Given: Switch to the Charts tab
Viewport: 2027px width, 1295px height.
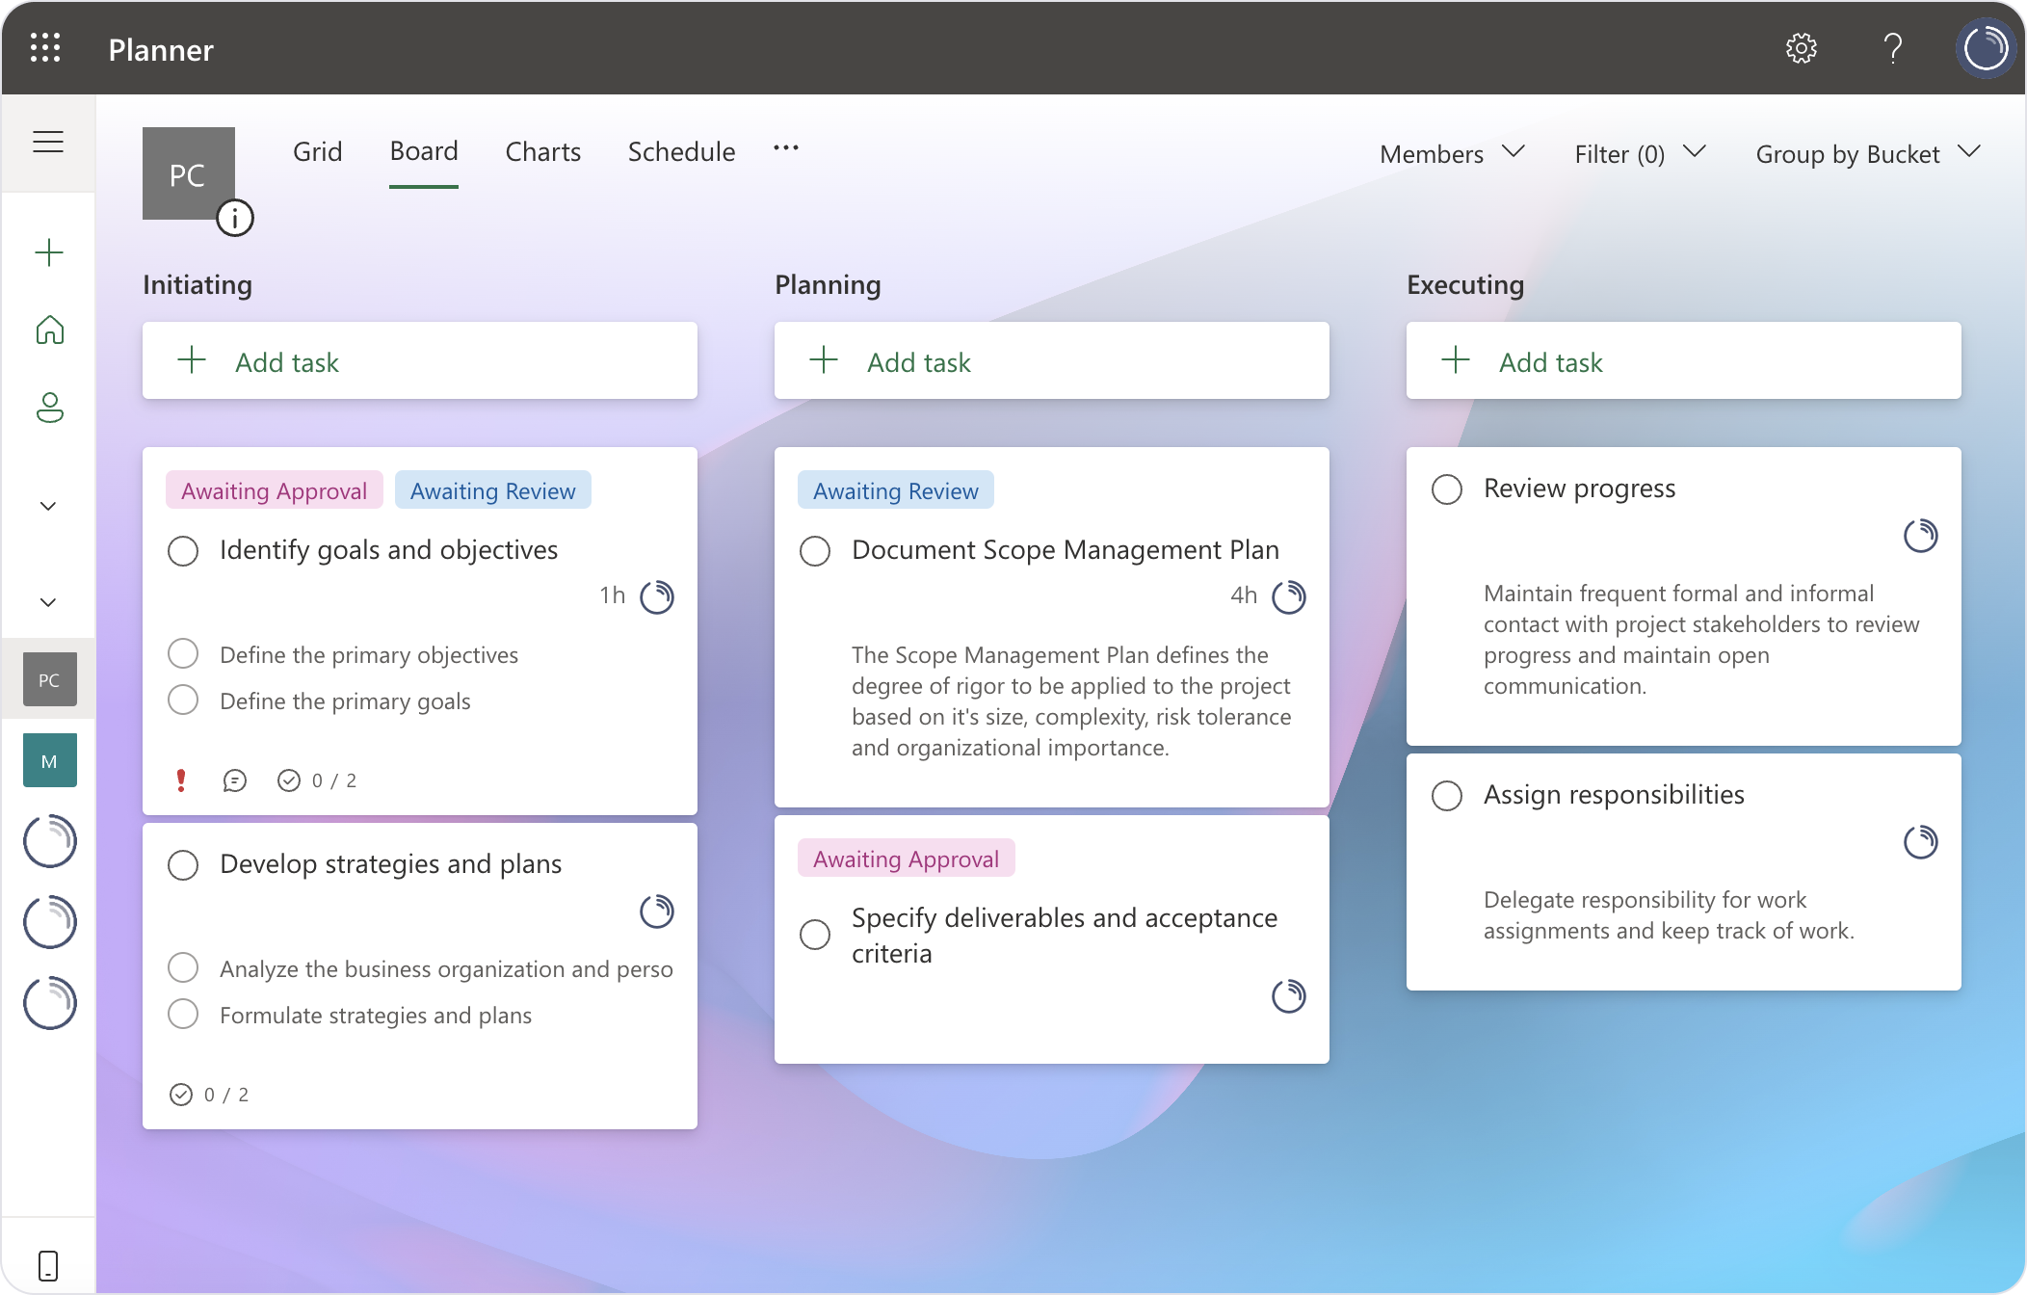Looking at the screenshot, I should click(542, 151).
